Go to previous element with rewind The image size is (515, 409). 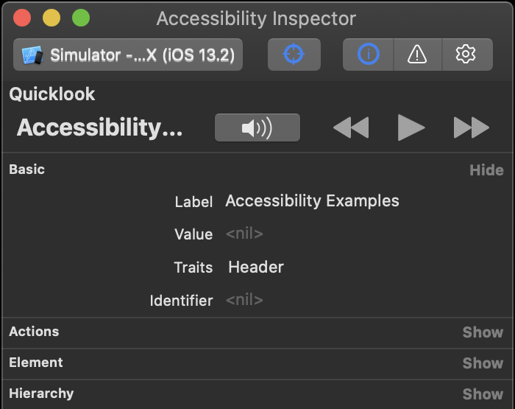pos(350,127)
